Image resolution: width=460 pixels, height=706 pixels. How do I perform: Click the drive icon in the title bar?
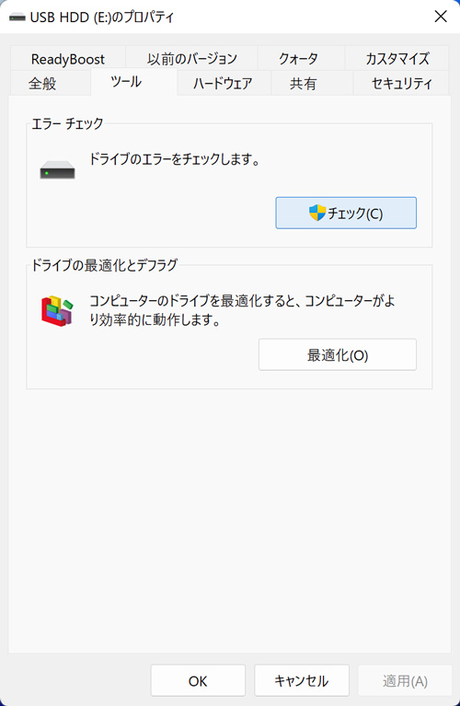pyautogui.click(x=17, y=17)
